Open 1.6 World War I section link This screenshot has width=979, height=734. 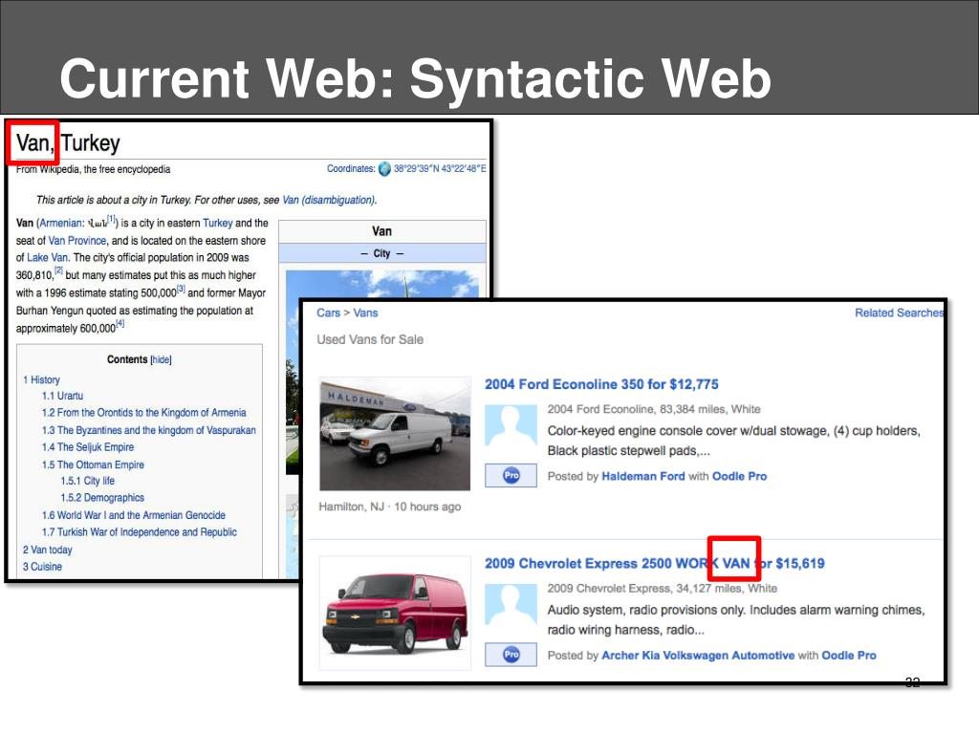pos(134,515)
